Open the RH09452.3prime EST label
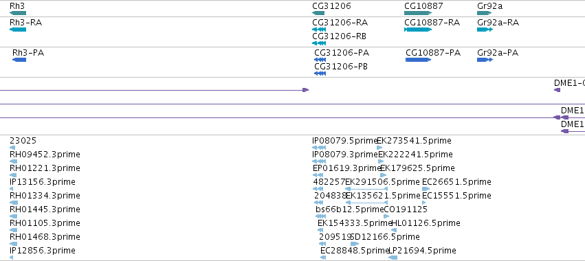585x261 pixels. click(45, 155)
